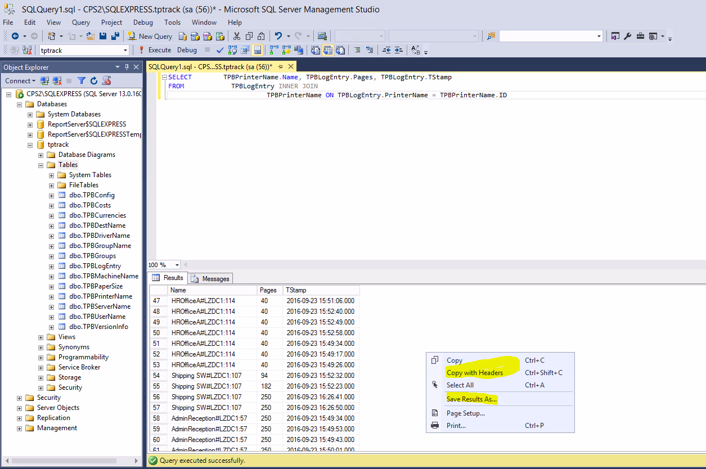Image resolution: width=706 pixels, height=469 pixels.
Task: Click the Object Explorer horizontal scrollbar
Action: [x=71, y=460]
